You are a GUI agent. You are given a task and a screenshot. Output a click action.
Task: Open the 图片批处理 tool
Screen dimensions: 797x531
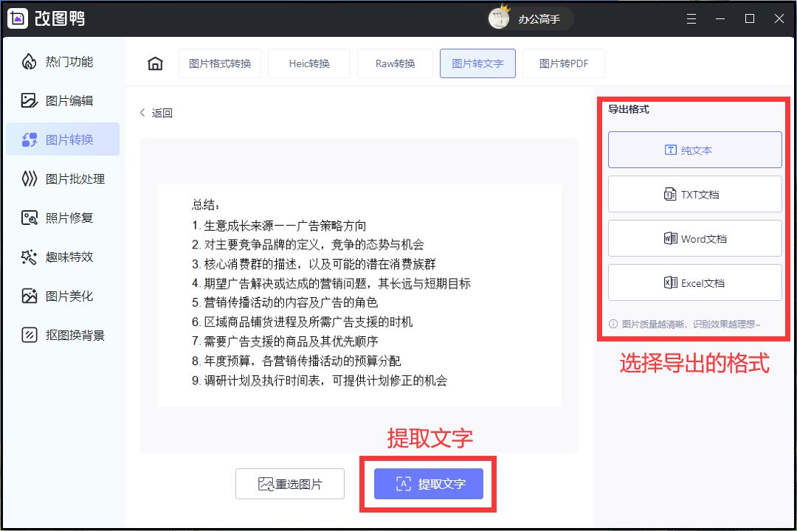[63, 178]
